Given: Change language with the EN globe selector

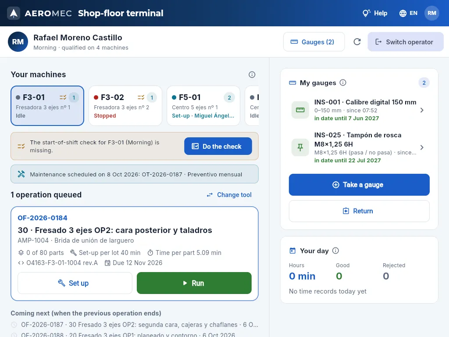Looking at the screenshot, I should tap(408, 13).
